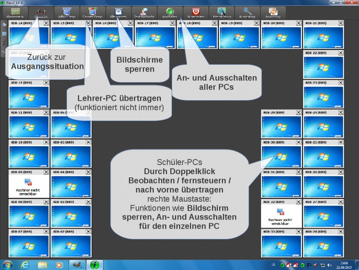Click the K08-30 (K09) title label
The image size is (359, 270).
pyautogui.click(x=274, y=142)
